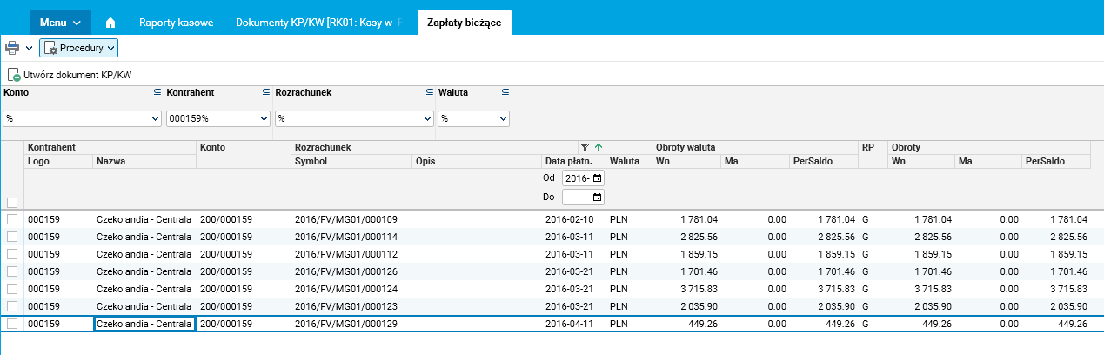1104x355 pixels.
Task: Click the Konto filter operator icon
Action: point(157,91)
